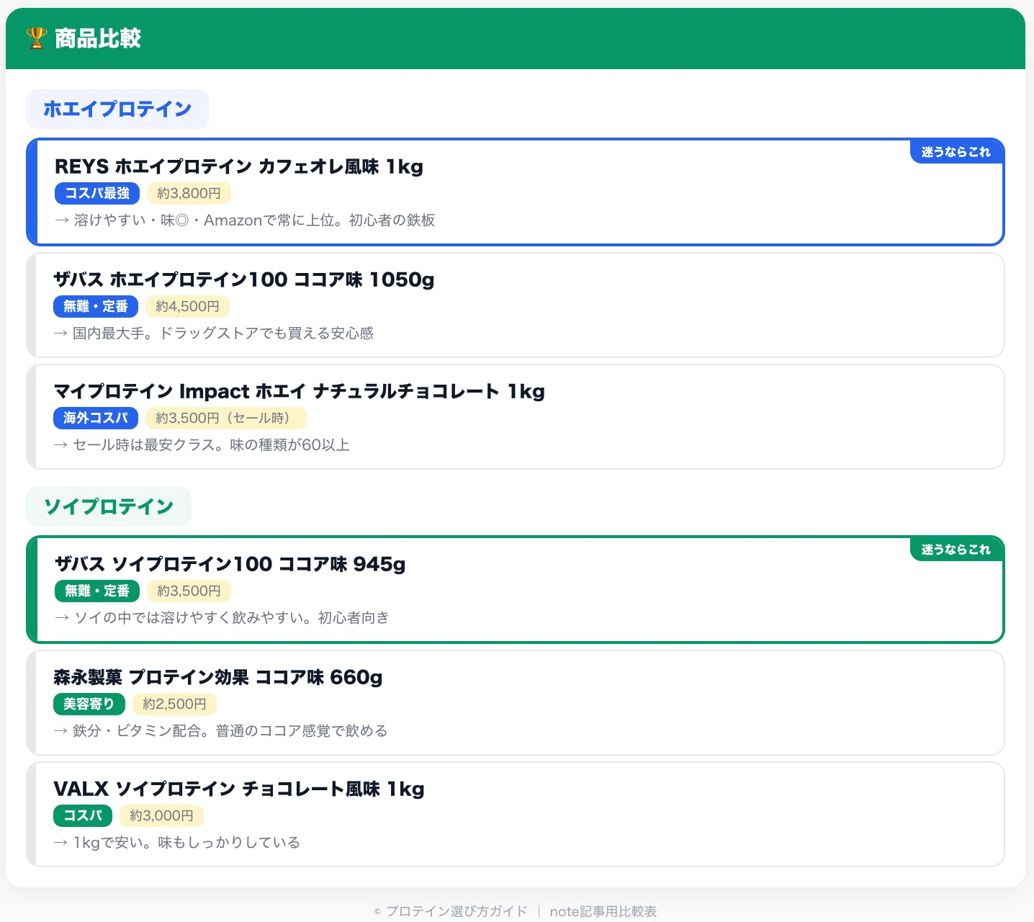The width and height of the screenshot is (1034, 922).
Task: Click the 約4,500円 price tag
Action: tap(187, 306)
